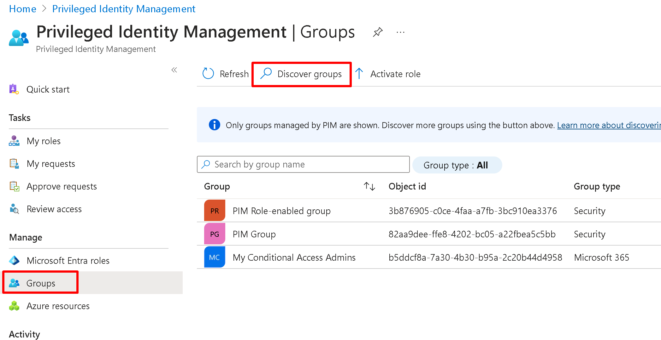This screenshot has height=340, width=661.
Task: Click the Review access icon
Action: pos(14,209)
